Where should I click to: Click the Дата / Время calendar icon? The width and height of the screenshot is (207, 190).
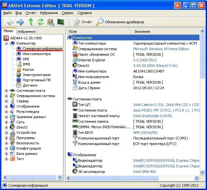(x=75, y=88)
